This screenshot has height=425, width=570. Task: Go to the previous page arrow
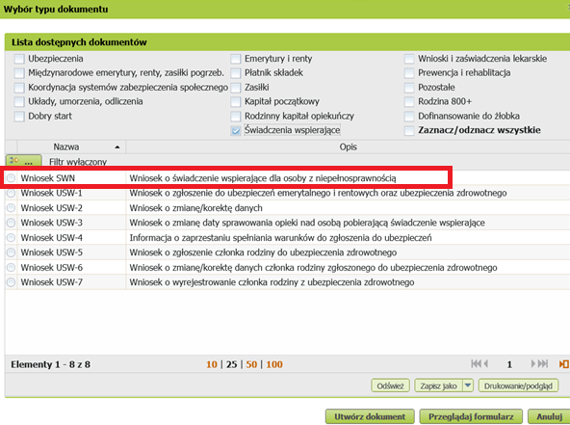[x=486, y=364]
